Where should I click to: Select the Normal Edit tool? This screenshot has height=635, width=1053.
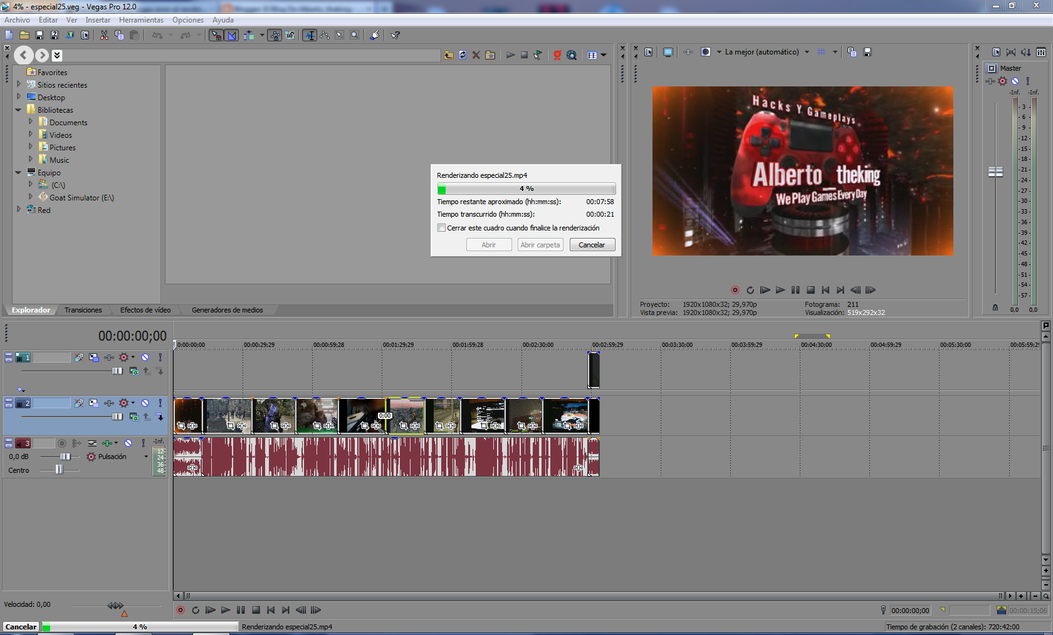coord(310,35)
